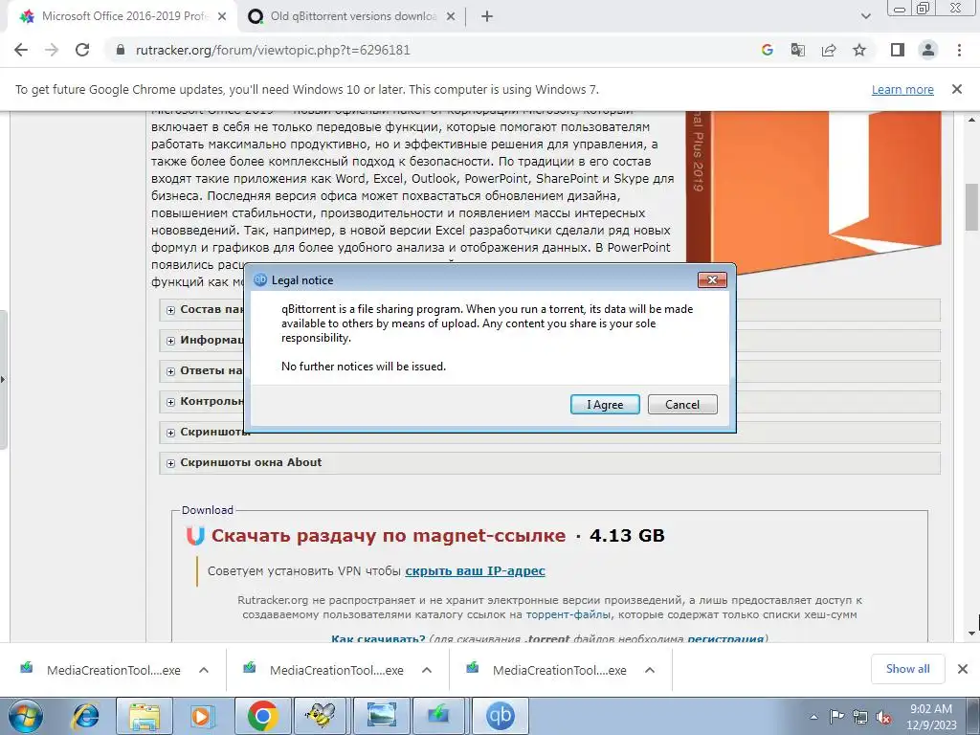
Task: Open the Chrome side panel
Action: point(898,50)
